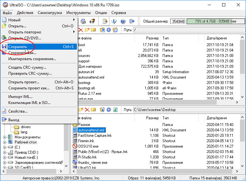Viewport: 246px width, 181px height.
Task: Expand Привод CD(D:) tree node
Action: (4, 152)
